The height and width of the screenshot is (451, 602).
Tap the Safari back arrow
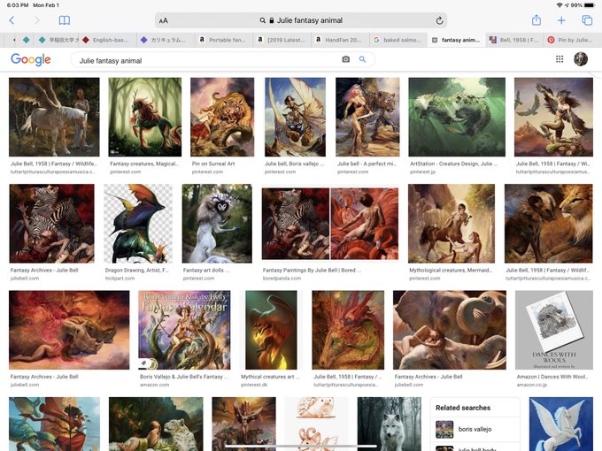(x=12, y=20)
